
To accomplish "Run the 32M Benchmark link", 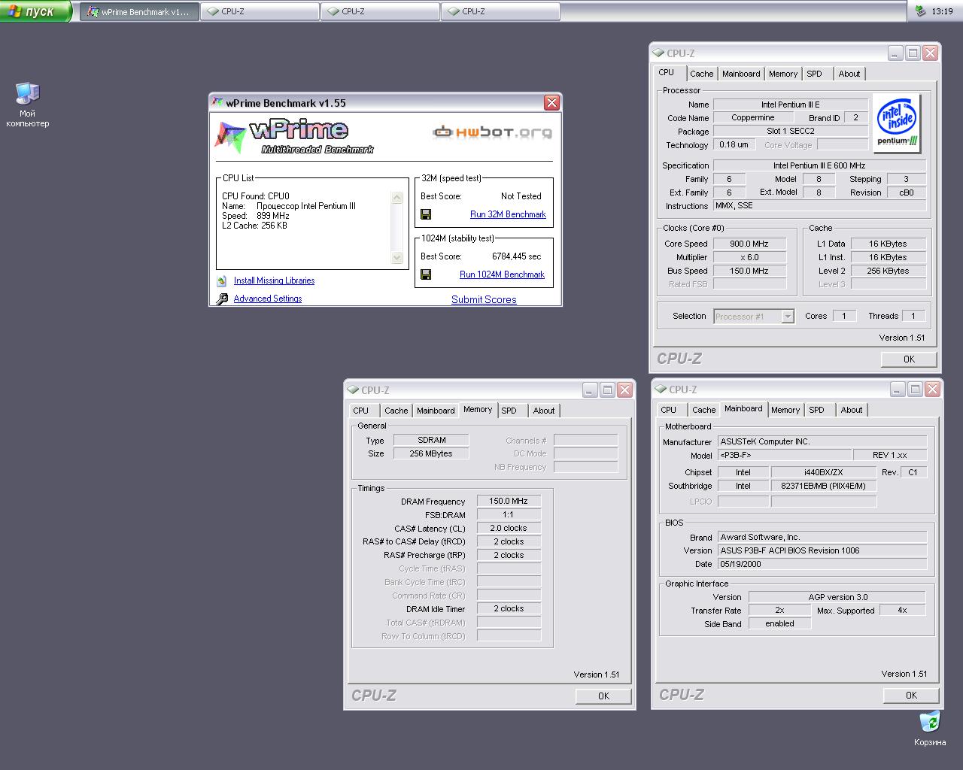I will tap(508, 214).
